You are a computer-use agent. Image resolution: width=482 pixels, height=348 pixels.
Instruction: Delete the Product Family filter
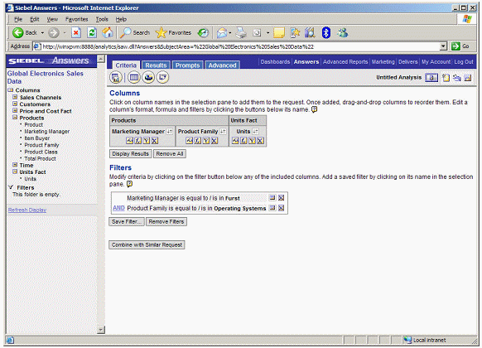pos(281,208)
